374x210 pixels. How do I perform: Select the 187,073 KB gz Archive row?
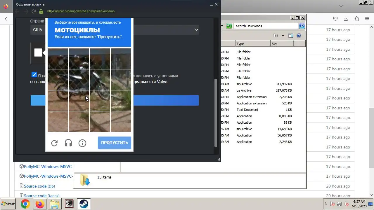pyautogui.click(x=263, y=90)
